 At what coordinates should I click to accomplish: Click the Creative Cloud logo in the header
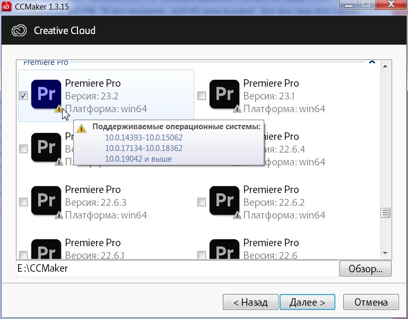(19, 30)
